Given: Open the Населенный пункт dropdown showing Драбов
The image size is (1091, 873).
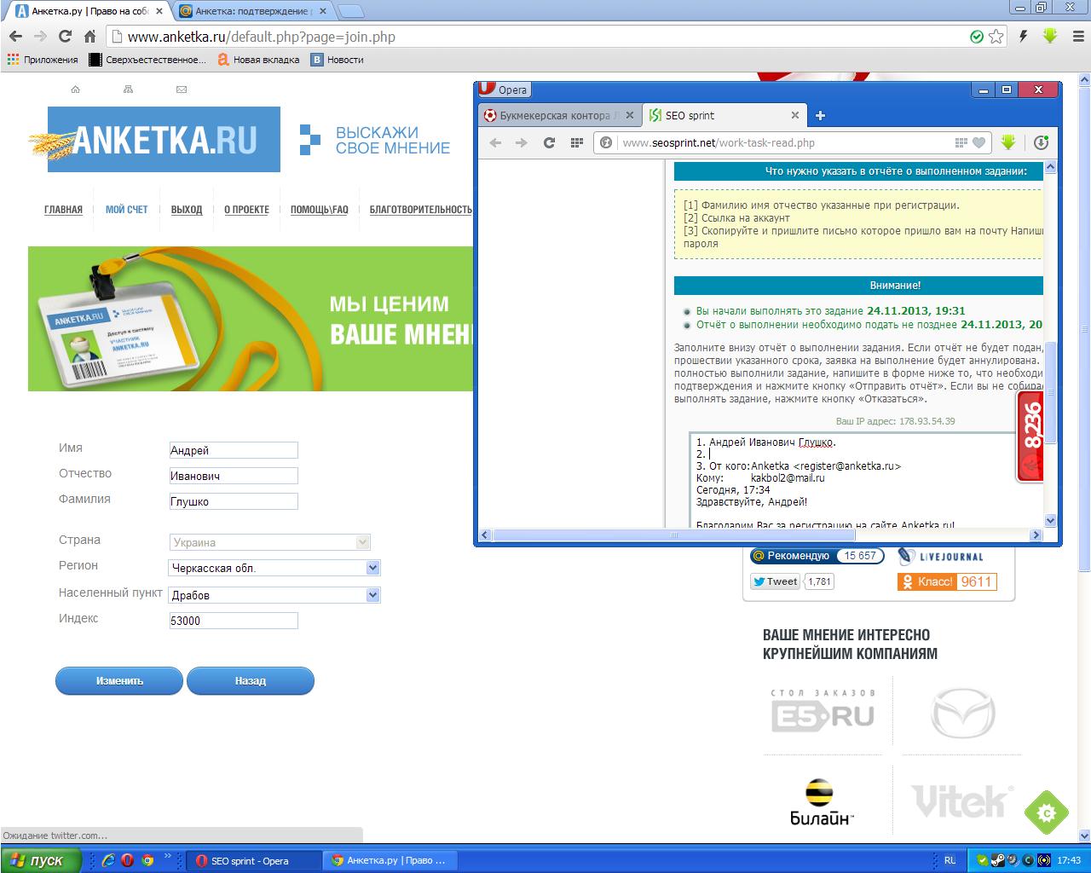Looking at the screenshot, I should tap(274, 595).
